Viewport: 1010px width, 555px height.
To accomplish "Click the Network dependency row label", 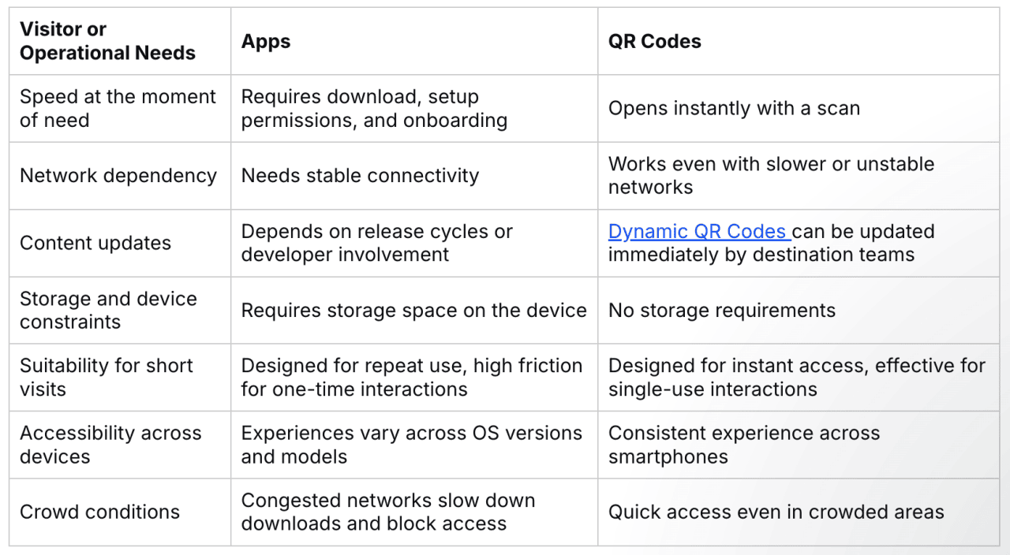I will pyautogui.click(x=118, y=176).
